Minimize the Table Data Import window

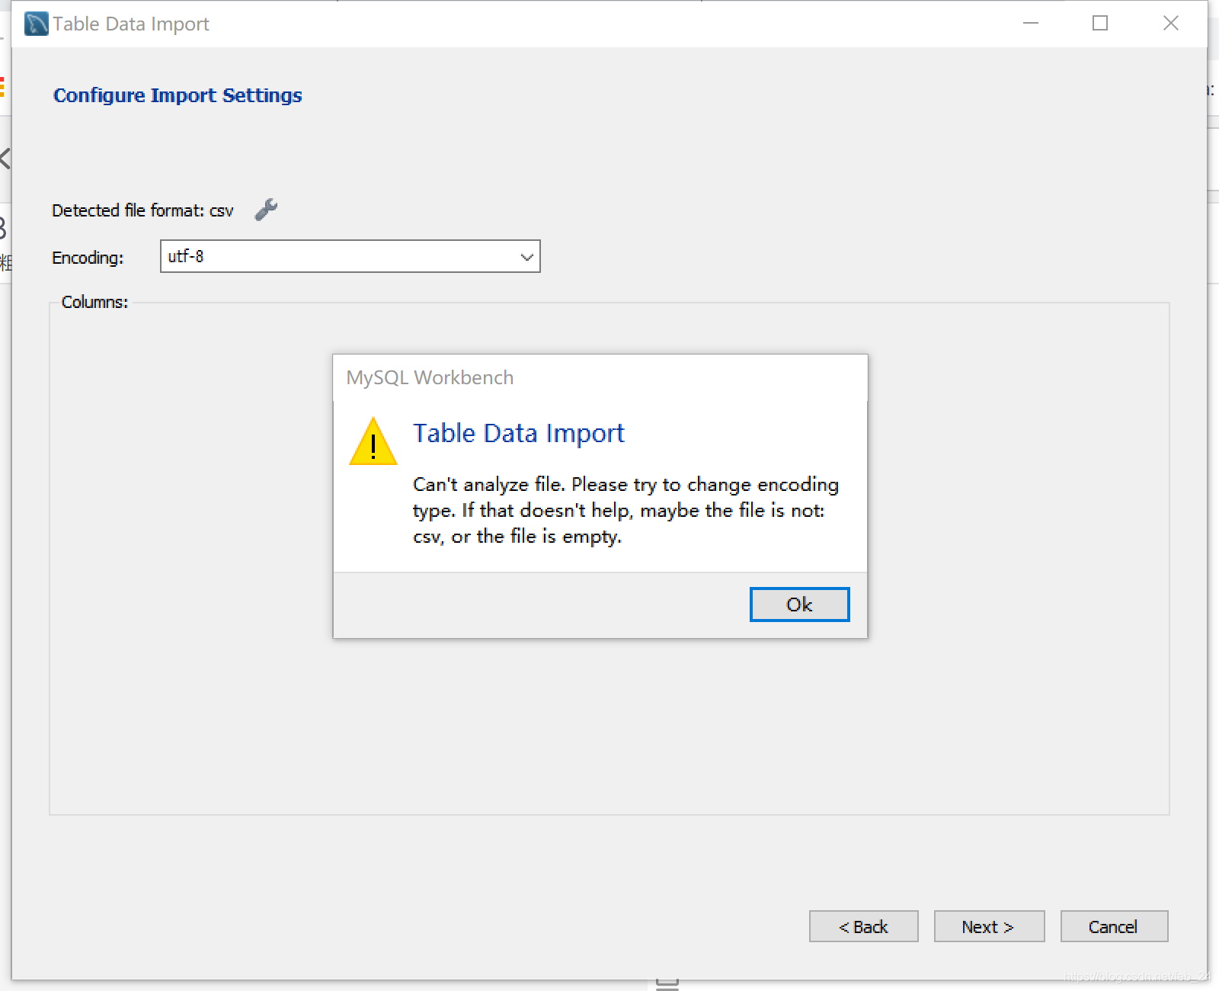(x=1031, y=23)
